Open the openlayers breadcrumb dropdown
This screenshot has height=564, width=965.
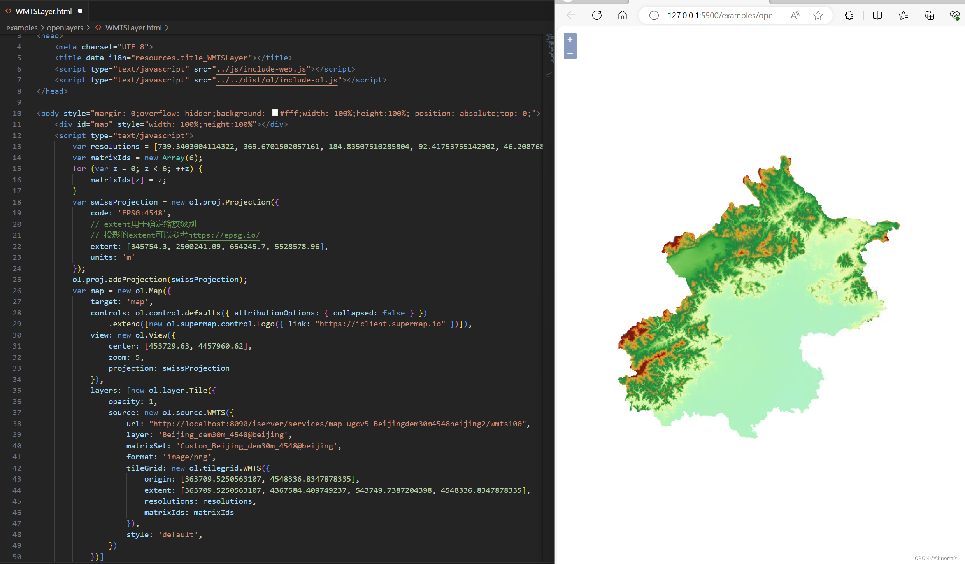pos(65,28)
